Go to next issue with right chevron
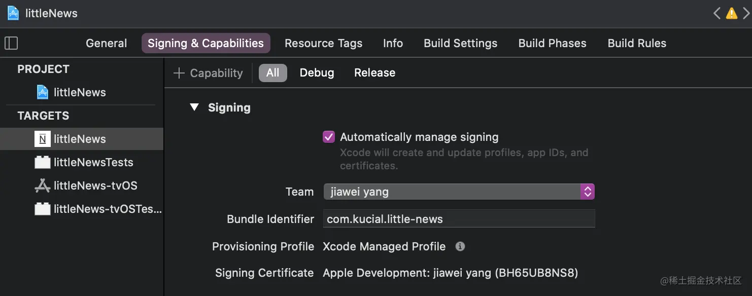 [746, 13]
